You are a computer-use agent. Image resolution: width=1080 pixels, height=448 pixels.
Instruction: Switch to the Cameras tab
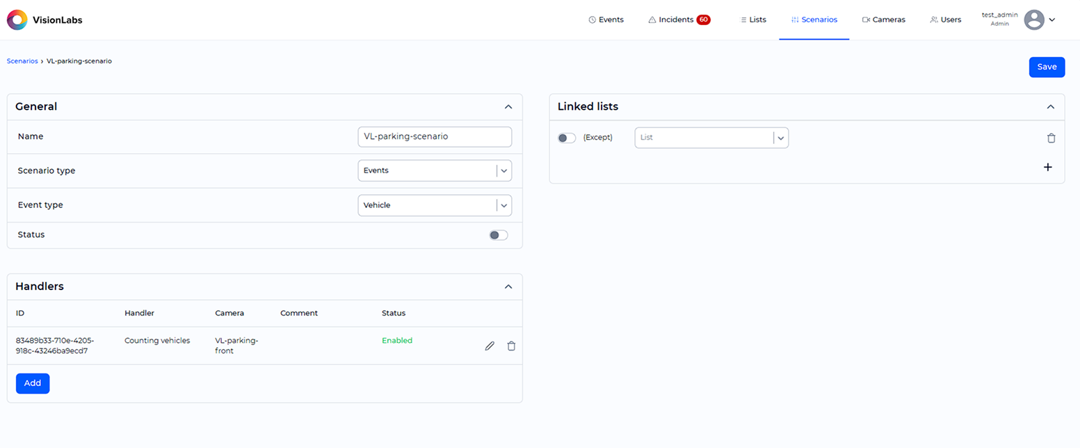pyautogui.click(x=883, y=20)
